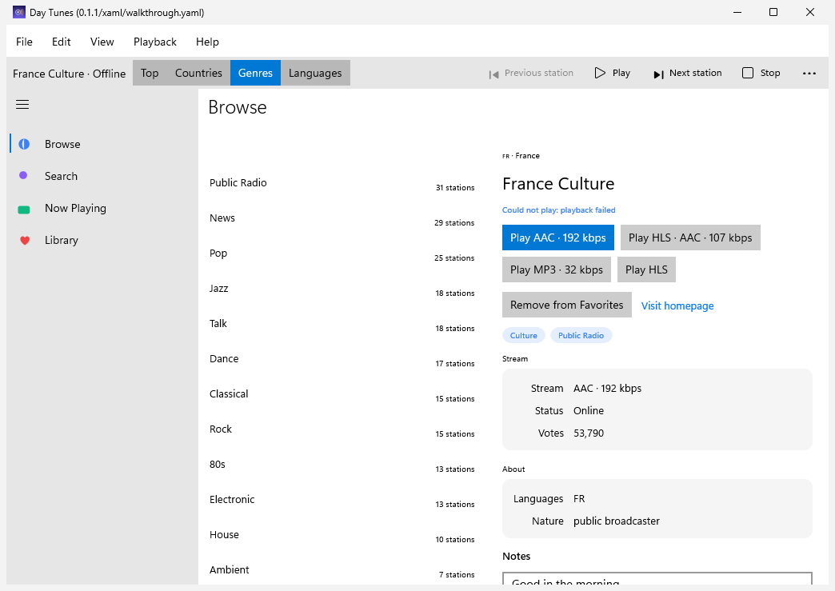Click the Day Tunes app icon
This screenshot has height=591, width=835.
pos(19,12)
